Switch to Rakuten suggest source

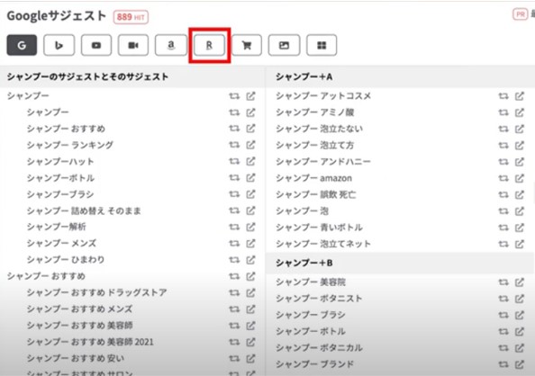209,45
